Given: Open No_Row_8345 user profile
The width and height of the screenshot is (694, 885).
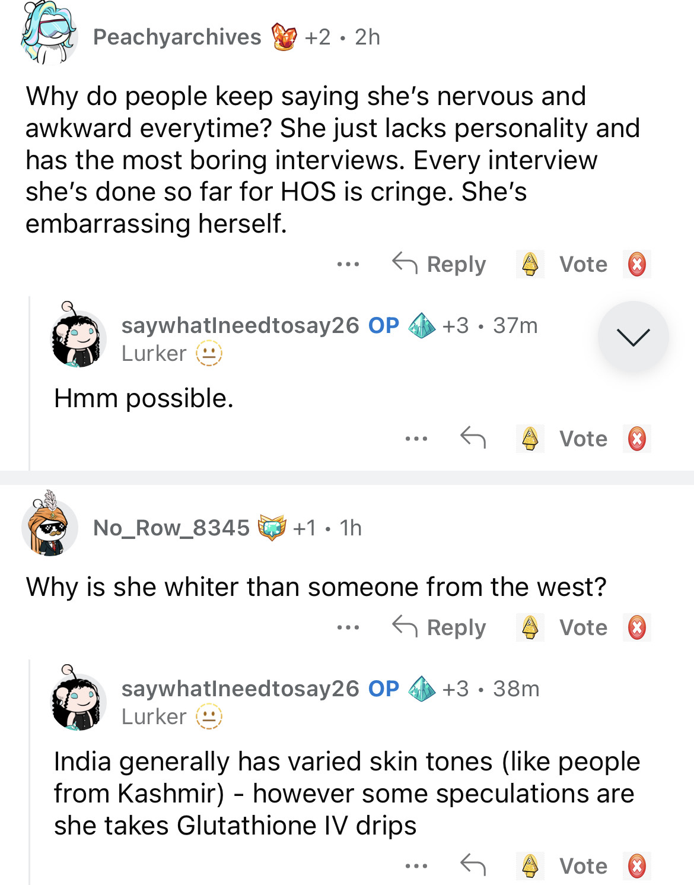Looking at the screenshot, I should [171, 528].
